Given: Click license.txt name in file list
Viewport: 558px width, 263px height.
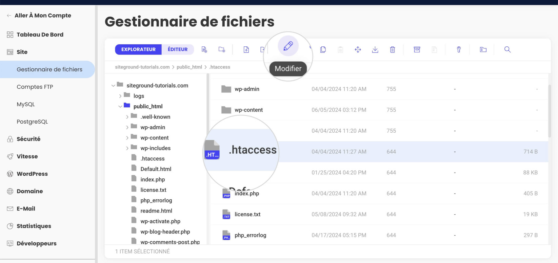Looking at the screenshot, I should (x=247, y=214).
